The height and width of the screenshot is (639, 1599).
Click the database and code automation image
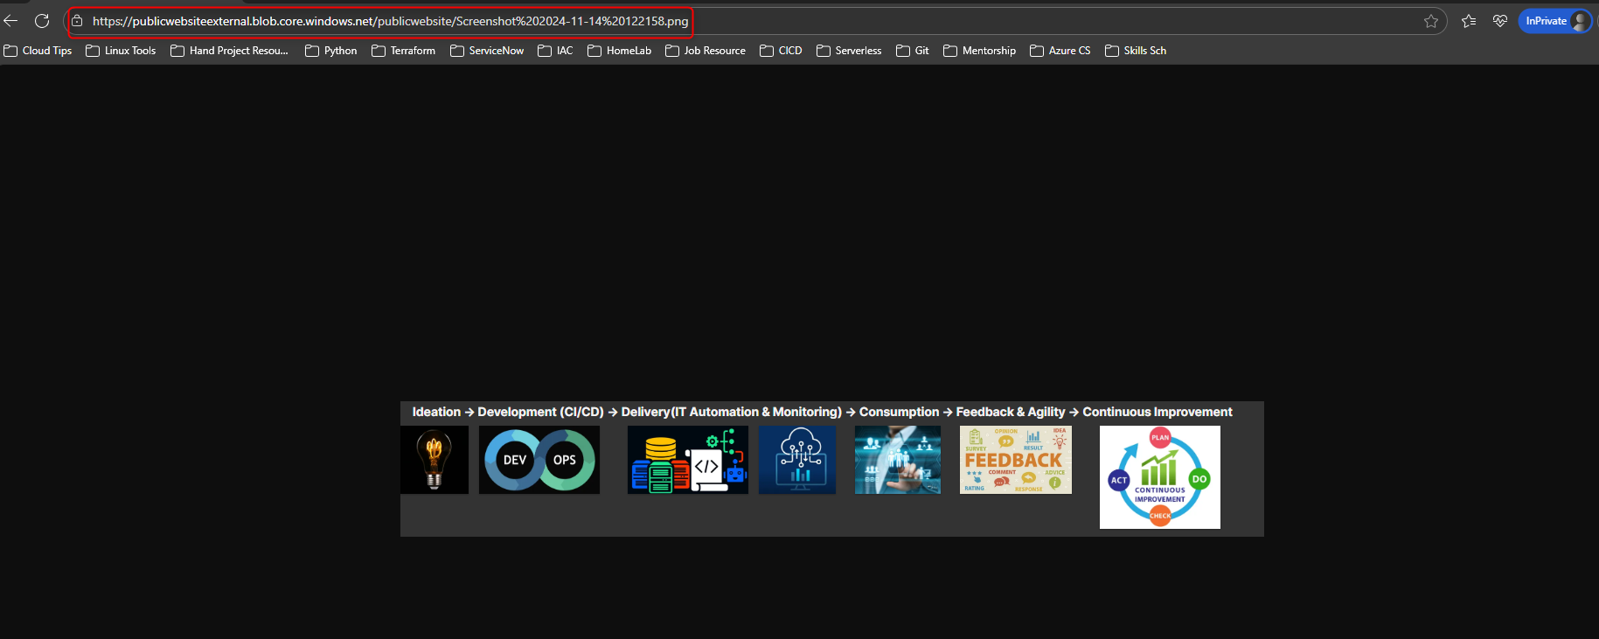(688, 460)
